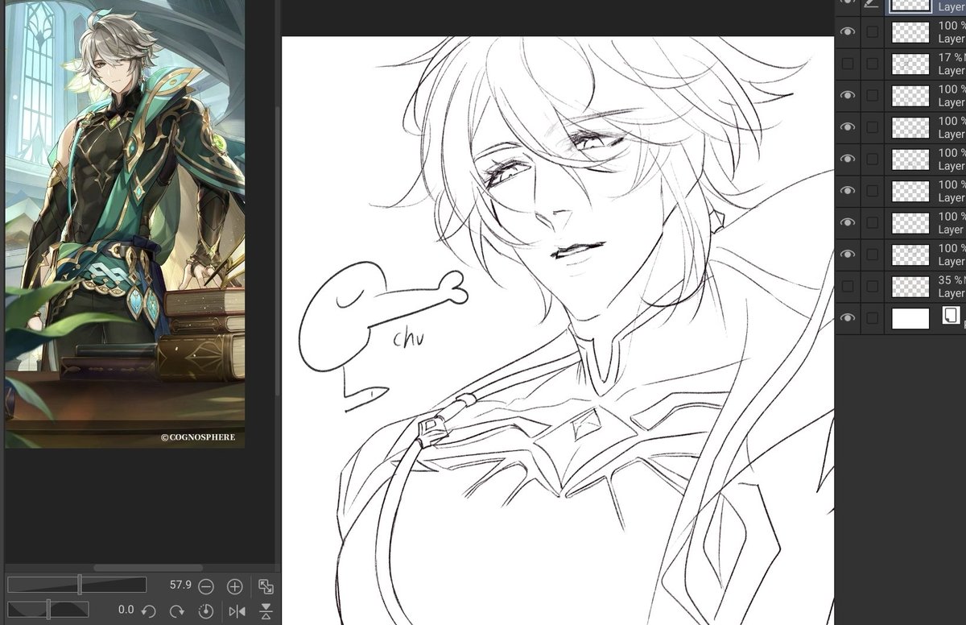The height and width of the screenshot is (625, 966).
Task: Click the 57.9 zoom value
Action: [x=180, y=586]
